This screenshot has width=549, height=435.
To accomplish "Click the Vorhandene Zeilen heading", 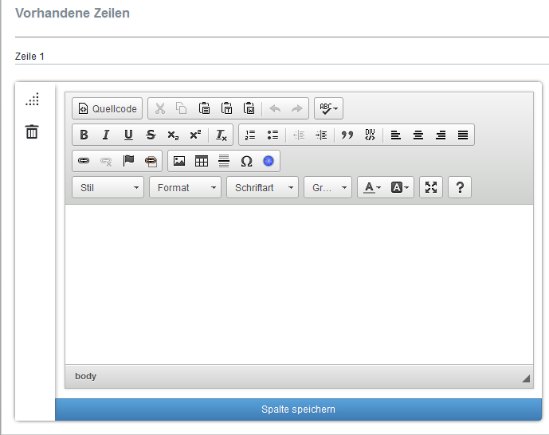I will [x=73, y=13].
